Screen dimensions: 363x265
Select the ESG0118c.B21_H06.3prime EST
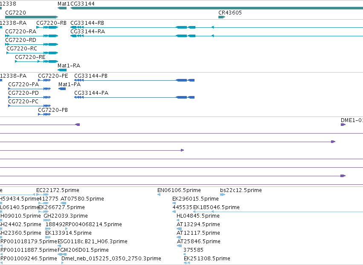click(x=93, y=242)
